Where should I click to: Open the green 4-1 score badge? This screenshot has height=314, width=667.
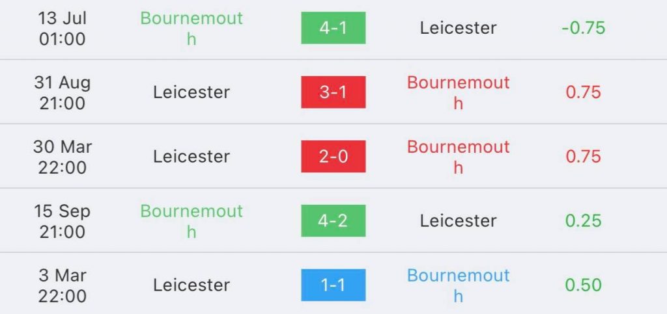click(333, 28)
